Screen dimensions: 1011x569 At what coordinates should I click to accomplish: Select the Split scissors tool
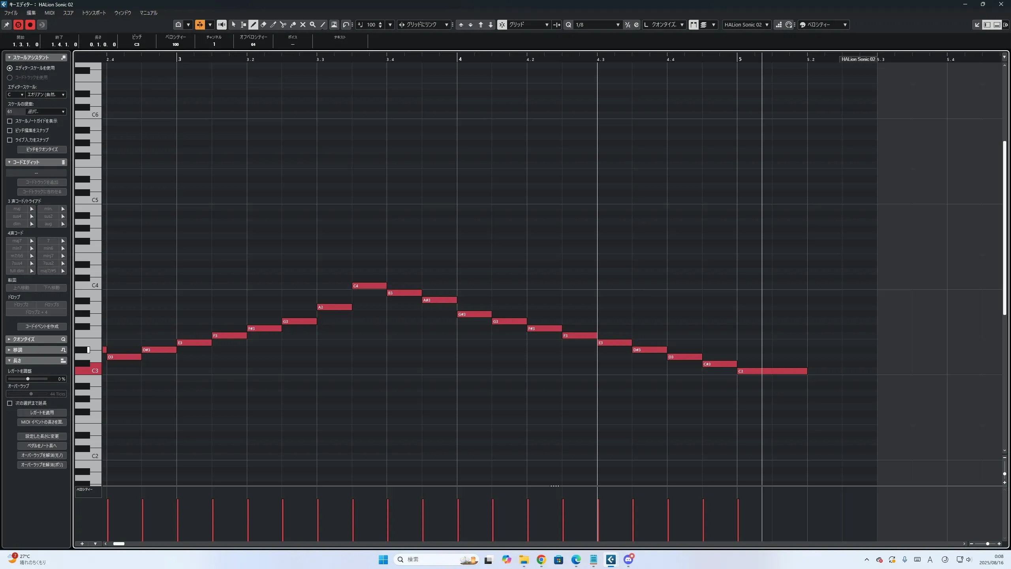pos(283,24)
